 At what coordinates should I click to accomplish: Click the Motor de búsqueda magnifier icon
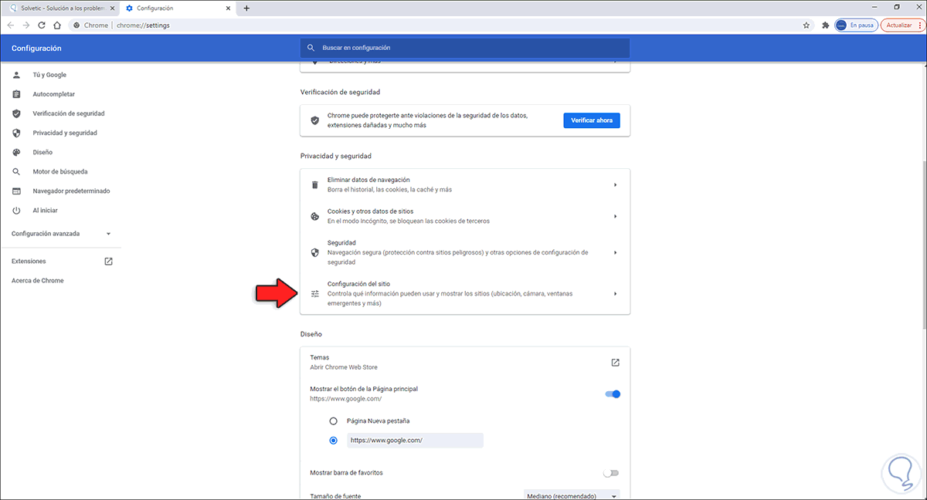tap(16, 171)
